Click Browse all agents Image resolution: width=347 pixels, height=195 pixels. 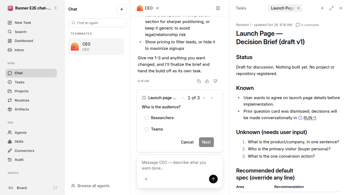[x=90, y=186]
